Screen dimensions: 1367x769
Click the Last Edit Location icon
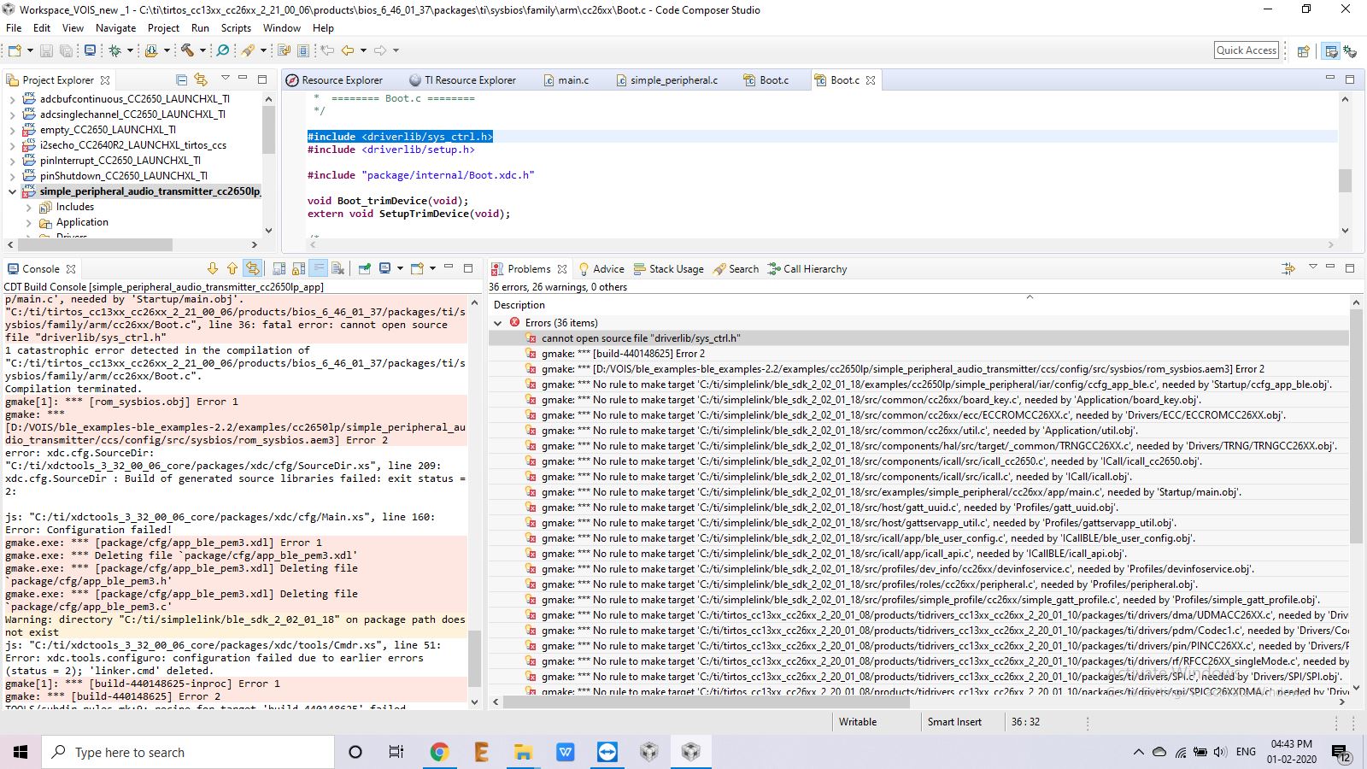tap(326, 51)
